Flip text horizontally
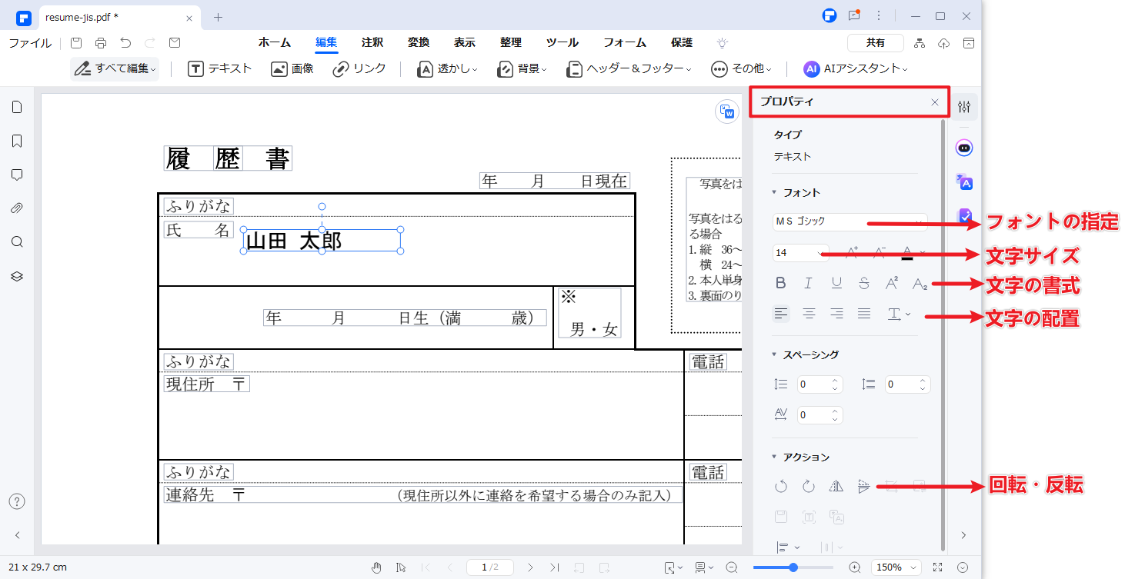 tap(836, 486)
